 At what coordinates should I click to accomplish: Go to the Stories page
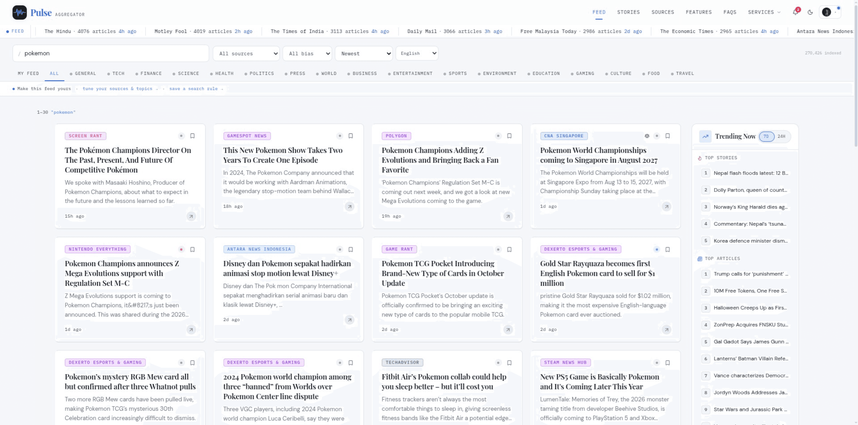click(x=628, y=12)
